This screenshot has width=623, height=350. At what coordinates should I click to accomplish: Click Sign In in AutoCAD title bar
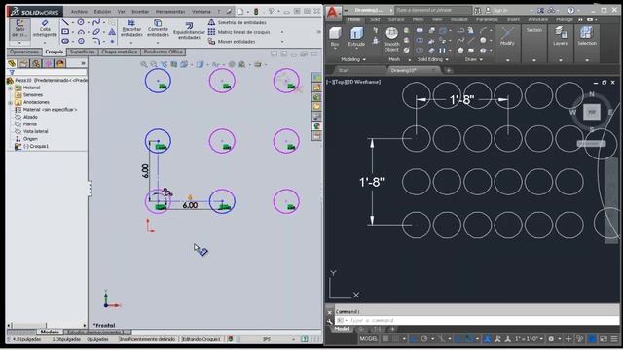click(x=496, y=10)
